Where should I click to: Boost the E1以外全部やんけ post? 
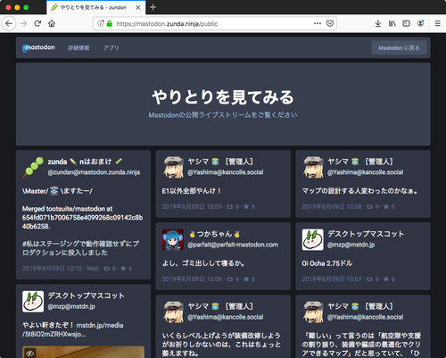230,207
